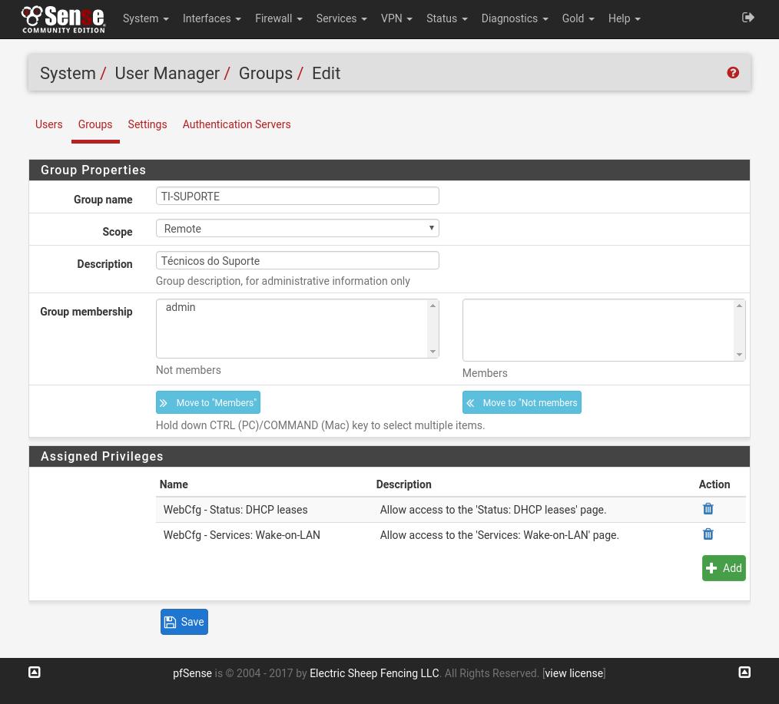Screen dimensions: 779x704
Task: Save the group settings
Action: [x=184, y=622]
